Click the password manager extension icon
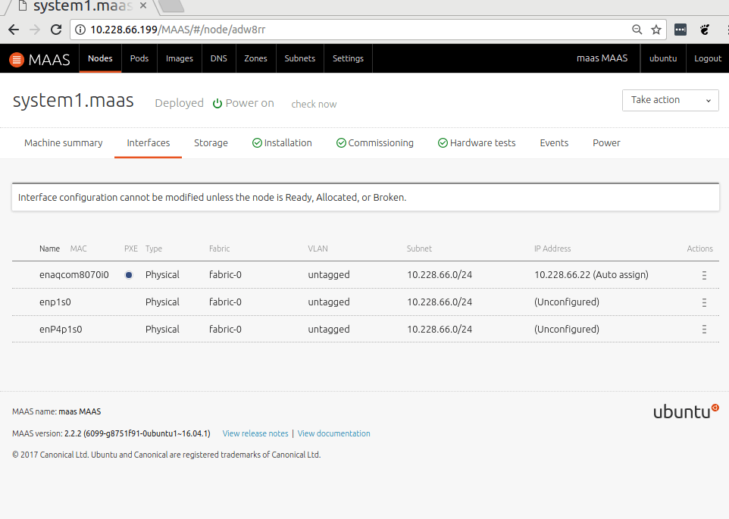 (x=681, y=30)
